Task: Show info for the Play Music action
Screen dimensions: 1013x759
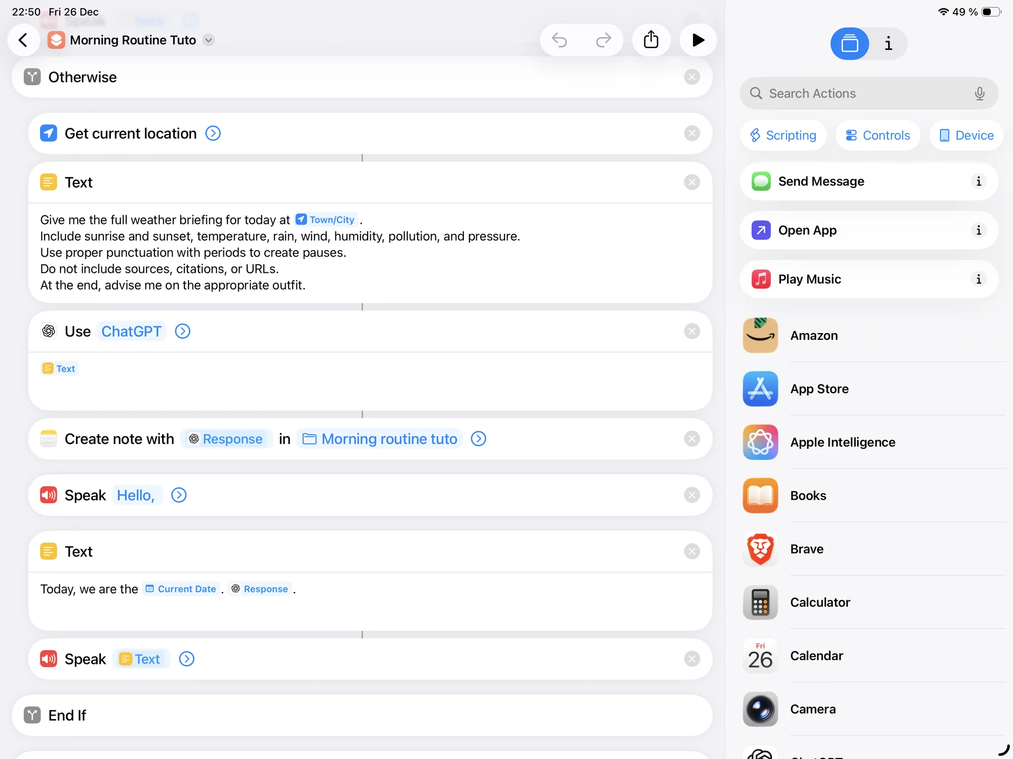Action: coord(979,279)
